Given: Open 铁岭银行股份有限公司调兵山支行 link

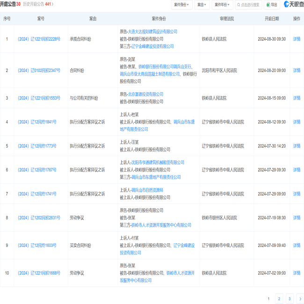Looking at the screenshot, I should coord(165,67).
